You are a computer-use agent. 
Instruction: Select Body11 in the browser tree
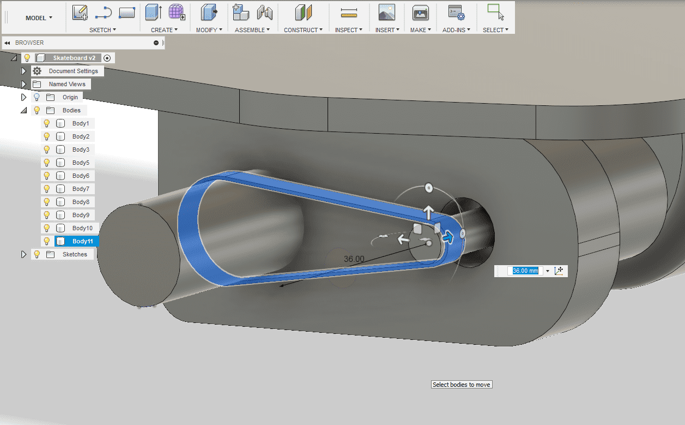[x=82, y=241]
